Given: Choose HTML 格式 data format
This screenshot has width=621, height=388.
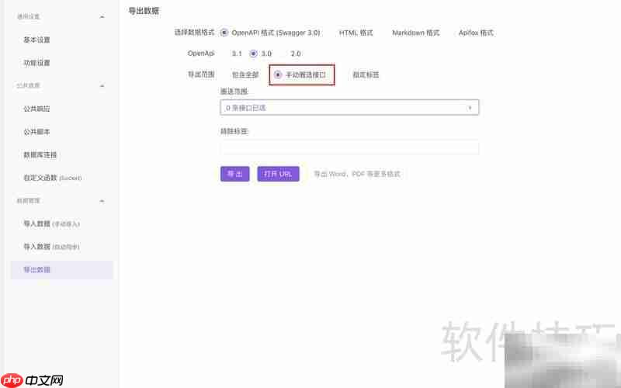Looking at the screenshot, I should (x=356, y=33).
